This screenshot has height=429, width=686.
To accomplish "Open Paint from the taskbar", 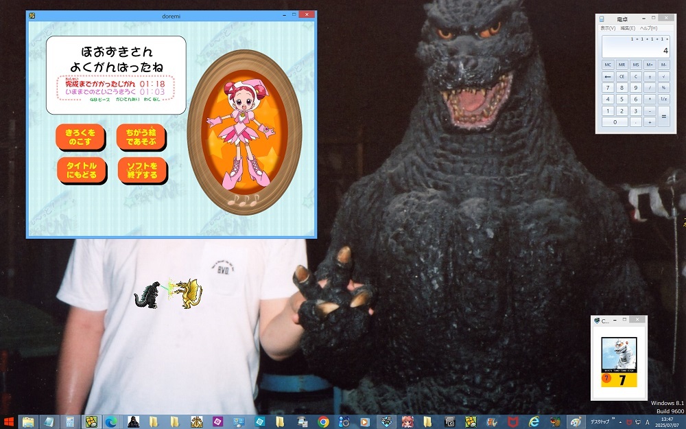I will click(576, 422).
